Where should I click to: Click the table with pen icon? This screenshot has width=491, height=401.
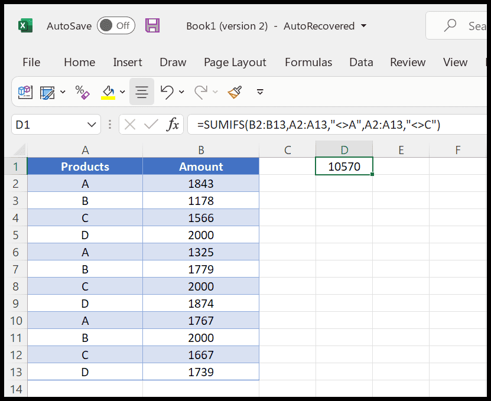(x=47, y=93)
